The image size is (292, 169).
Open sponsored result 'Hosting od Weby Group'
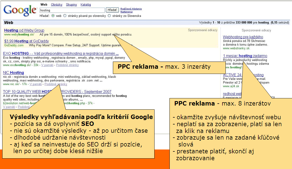(x=24, y=30)
